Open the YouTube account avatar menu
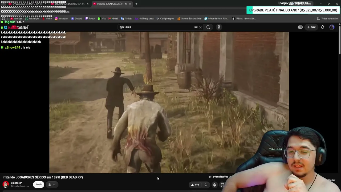This screenshot has height=192, width=341. point(332,27)
